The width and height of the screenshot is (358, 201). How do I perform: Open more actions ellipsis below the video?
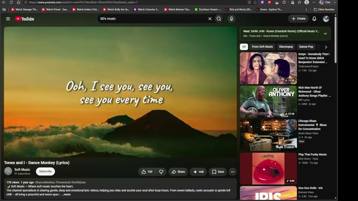[x=233, y=172]
